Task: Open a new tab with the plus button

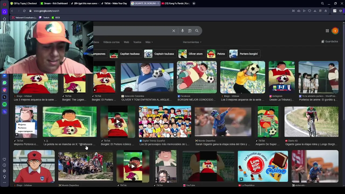Action: [x=194, y=4]
